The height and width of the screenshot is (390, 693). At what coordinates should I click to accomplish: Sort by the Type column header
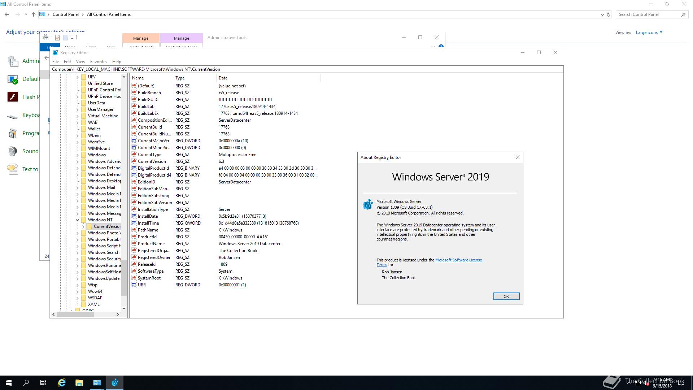coord(195,78)
